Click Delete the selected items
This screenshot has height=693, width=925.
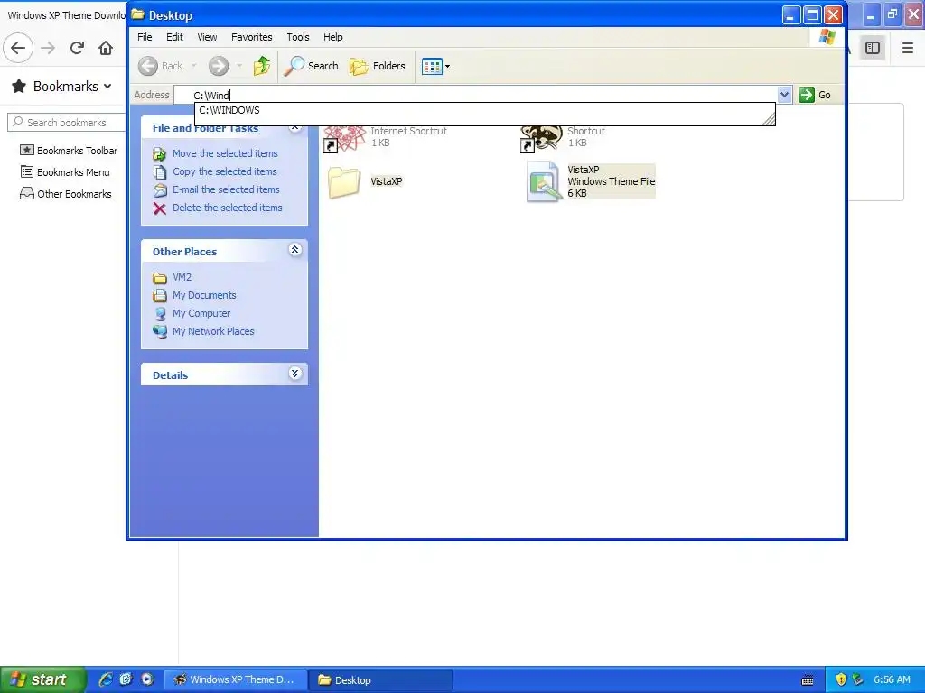(x=227, y=208)
